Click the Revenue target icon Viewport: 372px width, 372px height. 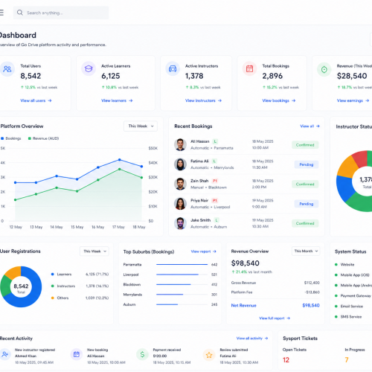point(324,69)
